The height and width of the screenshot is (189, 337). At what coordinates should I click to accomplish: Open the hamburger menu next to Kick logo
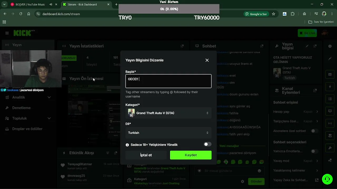click(7, 33)
